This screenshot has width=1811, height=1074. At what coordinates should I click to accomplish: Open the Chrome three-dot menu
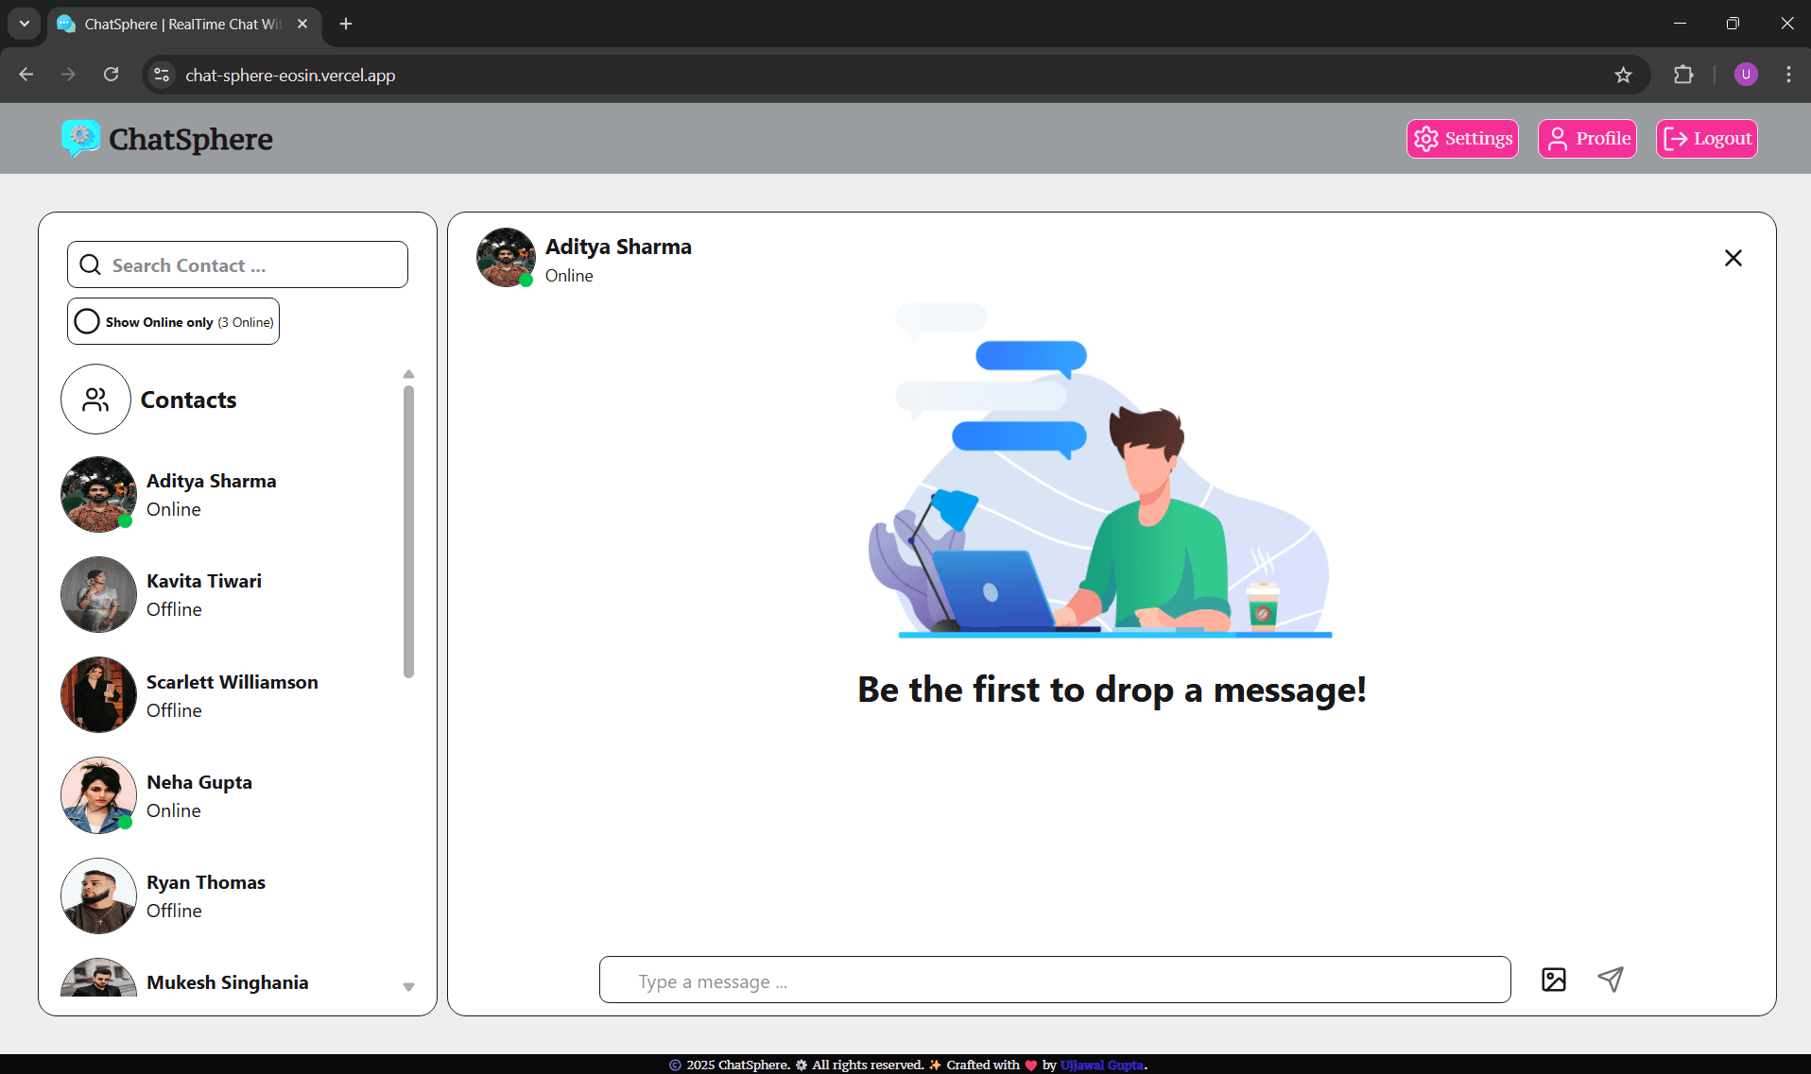click(x=1788, y=75)
